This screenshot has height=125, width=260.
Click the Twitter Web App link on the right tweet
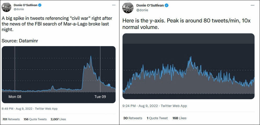point(174,106)
